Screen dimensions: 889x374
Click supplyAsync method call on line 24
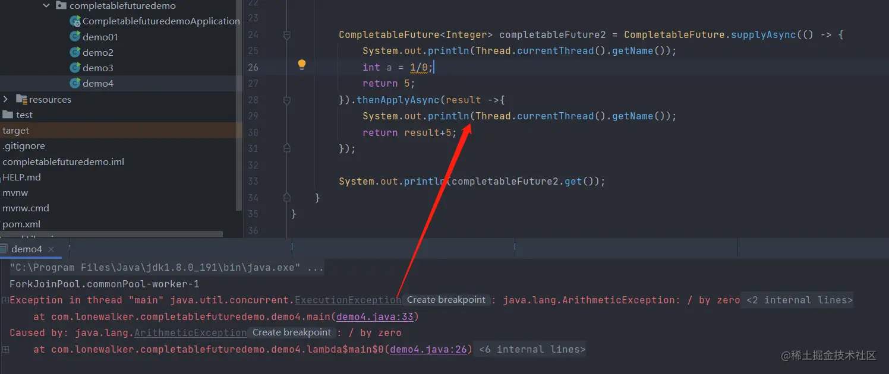763,34
